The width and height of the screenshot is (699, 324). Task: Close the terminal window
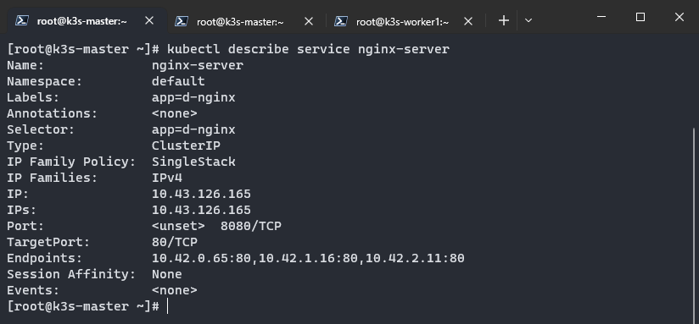[679, 17]
